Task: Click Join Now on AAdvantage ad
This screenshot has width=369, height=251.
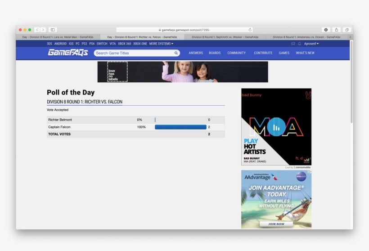Action: [276, 224]
